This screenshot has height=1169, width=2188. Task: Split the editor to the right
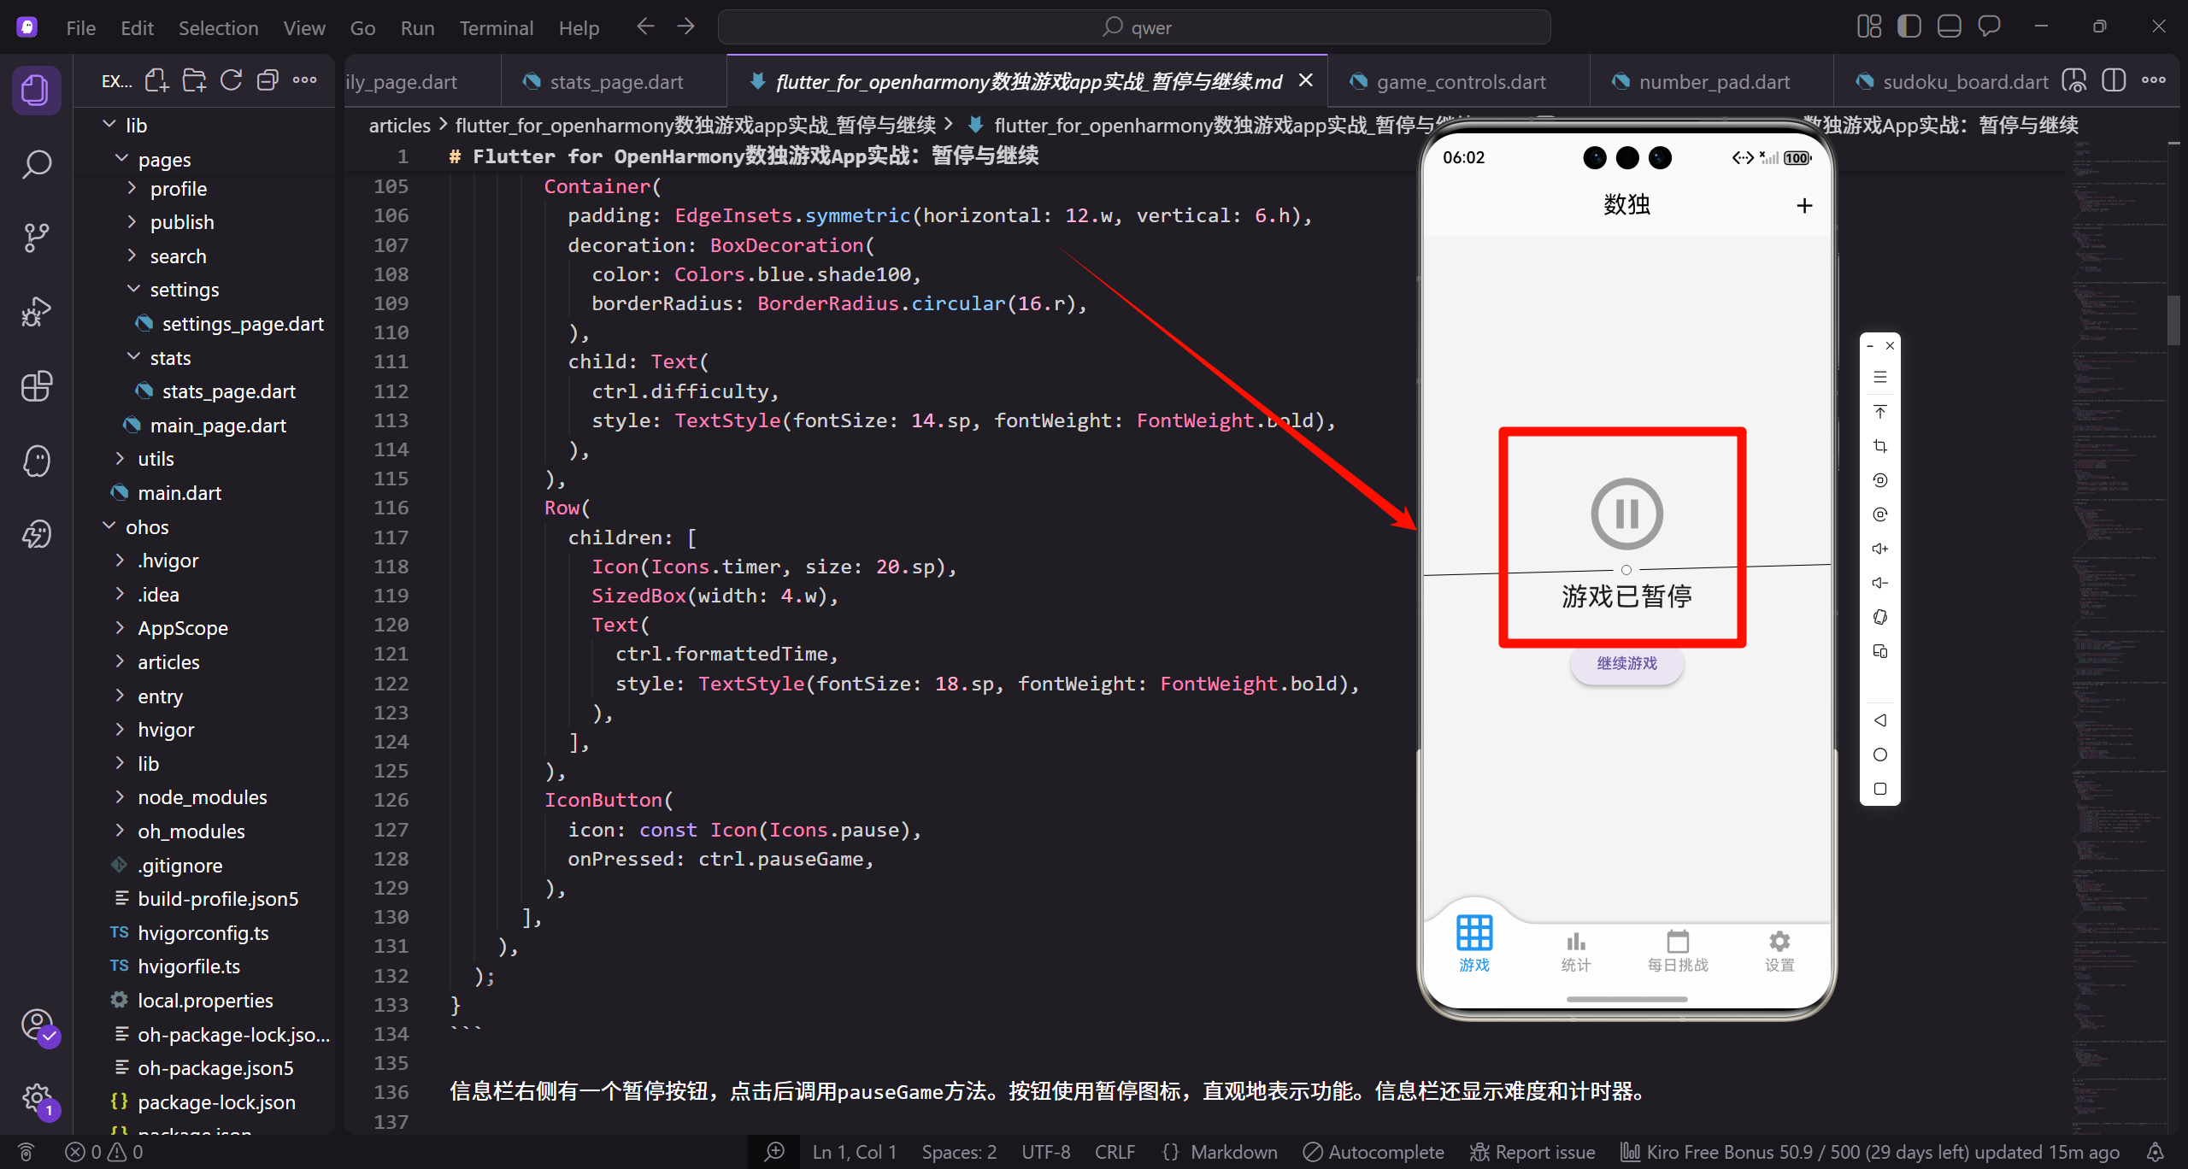[x=2114, y=81]
